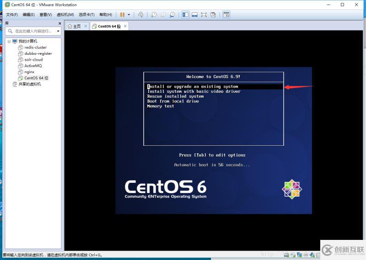
Task: Close the 主页 tab
Action: (86, 26)
